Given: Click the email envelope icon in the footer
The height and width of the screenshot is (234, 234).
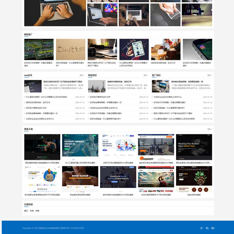Looking at the screenshot, I should (213, 228).
